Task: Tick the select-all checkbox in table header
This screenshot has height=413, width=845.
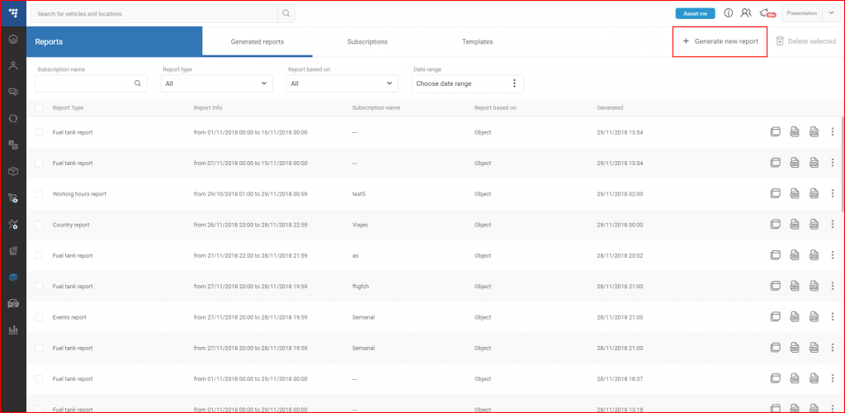Action: tap(39, 107)
